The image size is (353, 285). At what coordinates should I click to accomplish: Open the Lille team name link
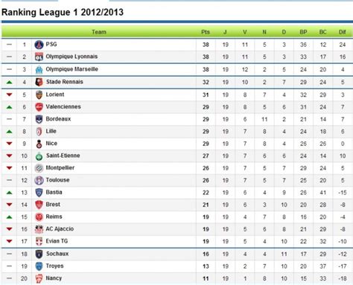(51, 131)
